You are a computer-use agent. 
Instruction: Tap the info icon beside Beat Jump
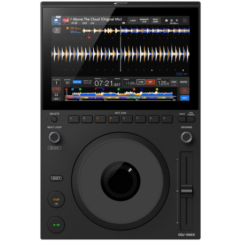(x=167, y=20)
